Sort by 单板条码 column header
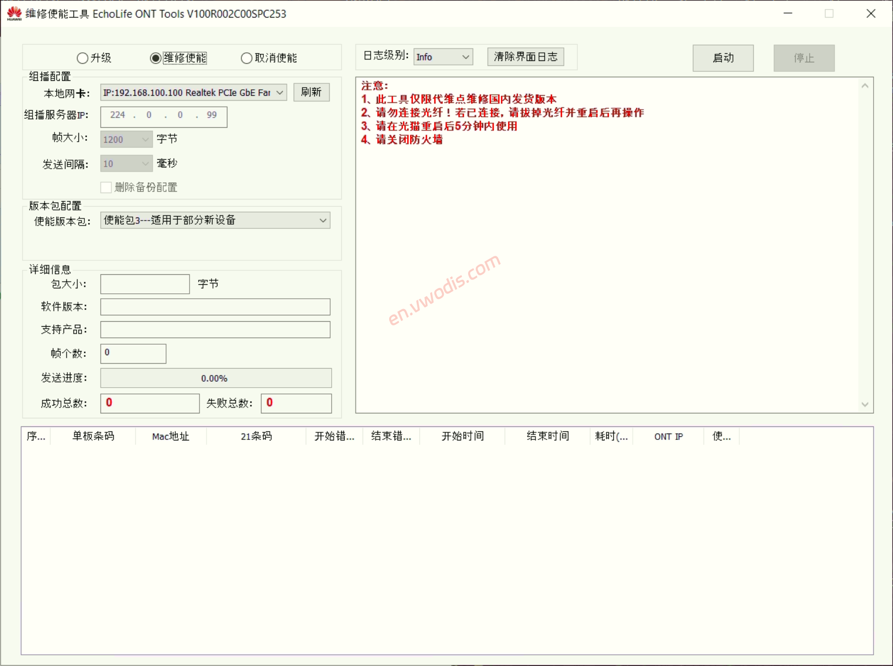The width and height of the screenshot is (893, 666). [93, 436]
